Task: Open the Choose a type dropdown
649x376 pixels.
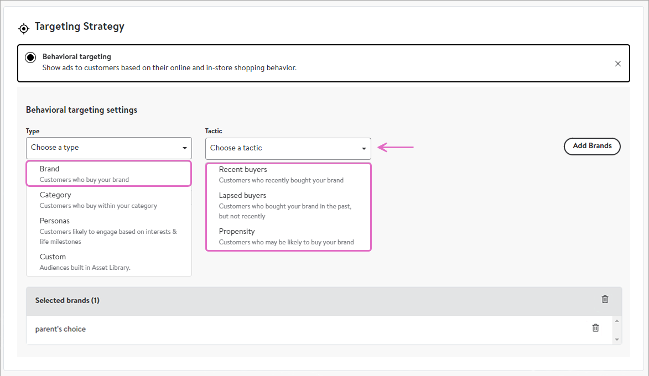Action: click(108, 148)
